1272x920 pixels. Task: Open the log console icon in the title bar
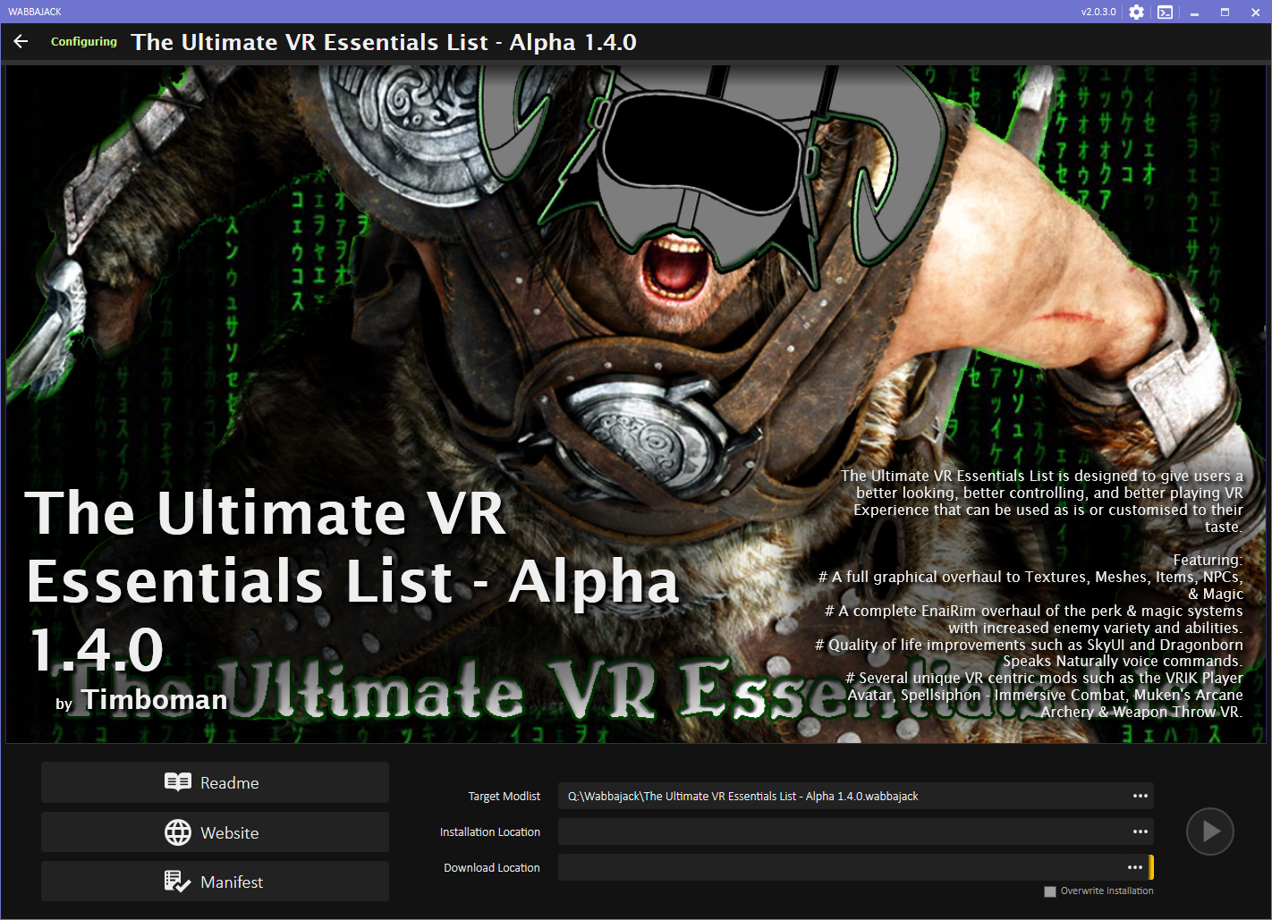1165,12
